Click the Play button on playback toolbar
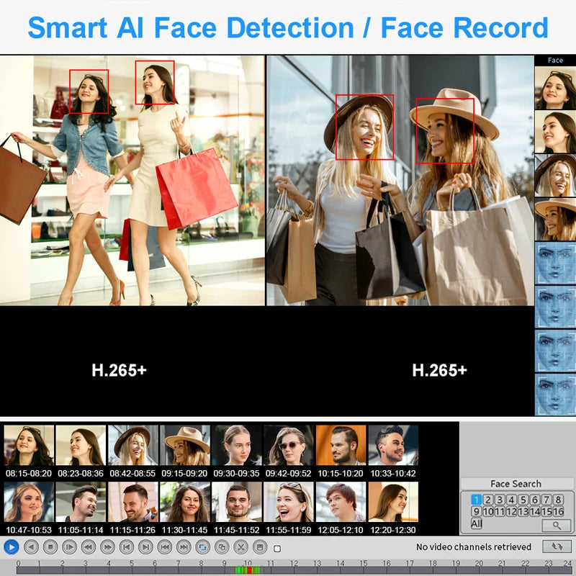This screenshot has height=576, width=576. point(12,546)
